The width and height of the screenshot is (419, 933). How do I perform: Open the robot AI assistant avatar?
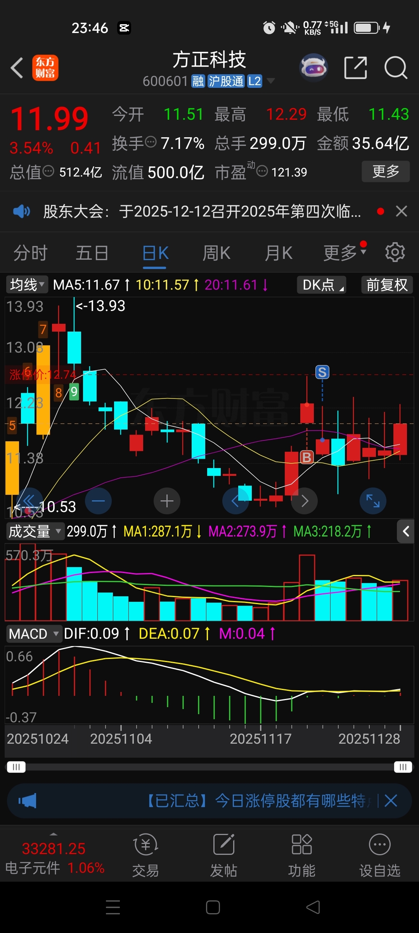point(314,68)
